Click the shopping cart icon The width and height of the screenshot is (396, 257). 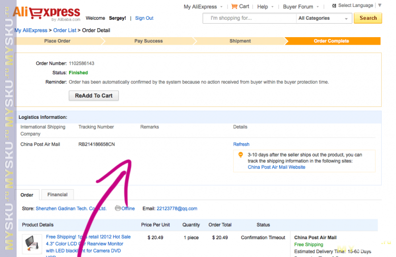pos(234,6)
